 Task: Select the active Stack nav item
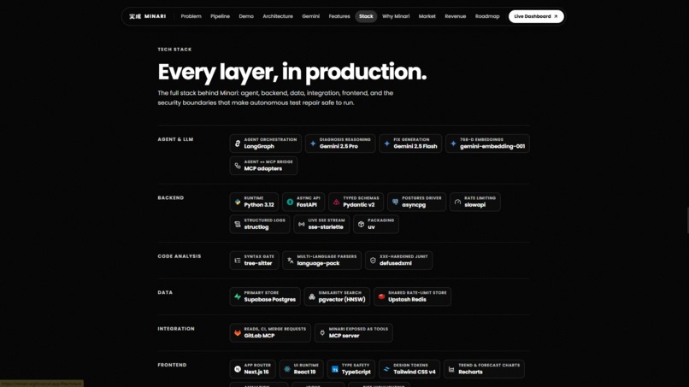pyautogui.click(x=366, y=16)
